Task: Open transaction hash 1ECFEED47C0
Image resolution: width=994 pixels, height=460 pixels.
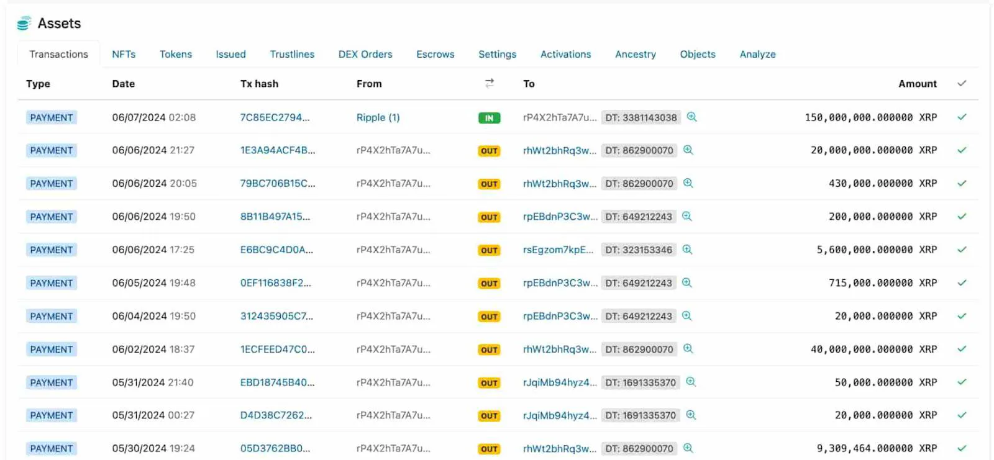Action: click(x=278, y=350)
